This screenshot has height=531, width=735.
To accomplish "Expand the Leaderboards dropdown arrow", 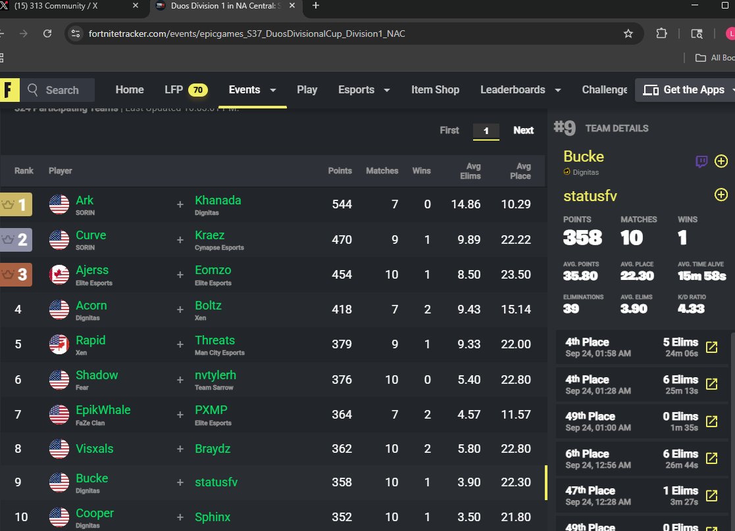I will tap(558, 90).
